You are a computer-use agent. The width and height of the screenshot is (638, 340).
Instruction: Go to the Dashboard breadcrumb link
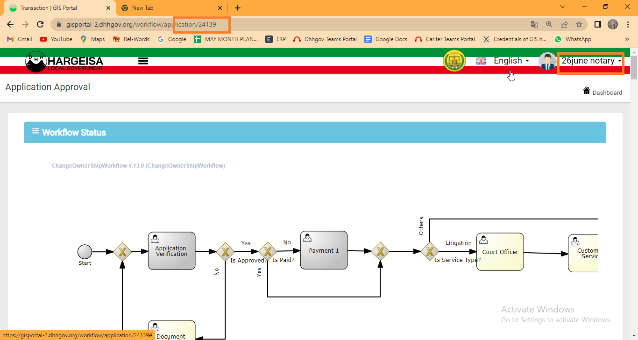click(607, 92)
